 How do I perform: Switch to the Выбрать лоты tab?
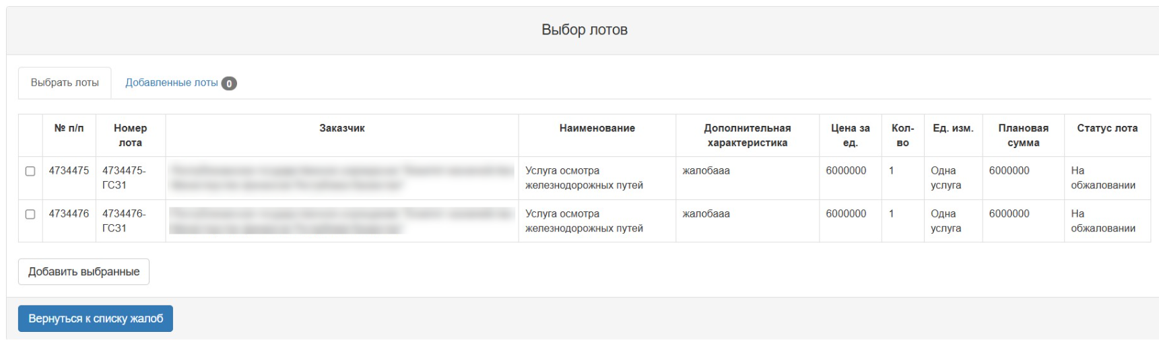pyautogui.click(x=65, y=83)
